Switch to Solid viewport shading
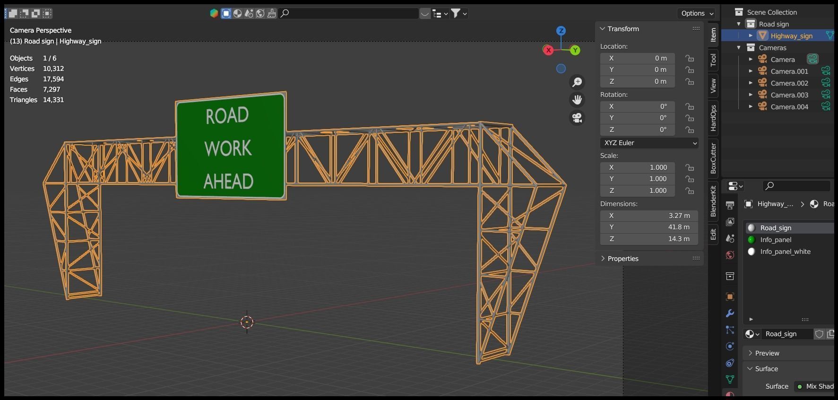This screenshot has height=400, width=838. point(226,13)
